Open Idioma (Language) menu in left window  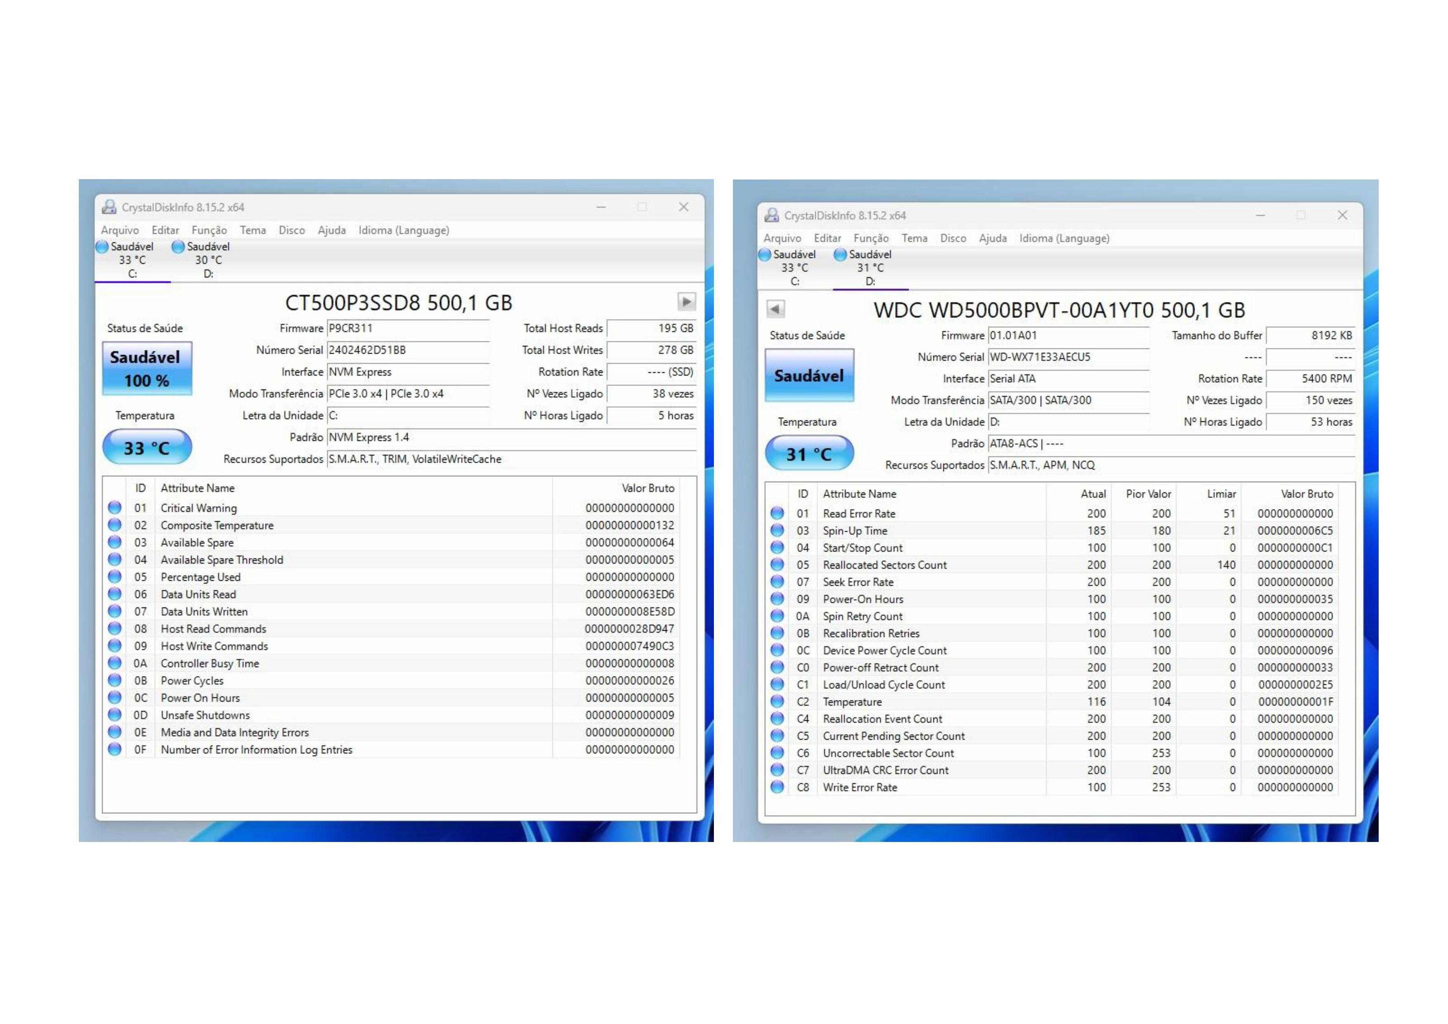pos(404,230)
